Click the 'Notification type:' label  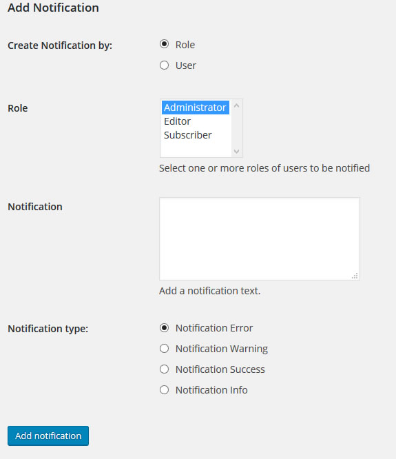point(48,329)
